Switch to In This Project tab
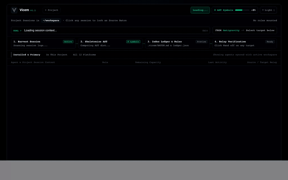This screenshot has height=180, width=288. pyautogui.click(x=57, y=55)
